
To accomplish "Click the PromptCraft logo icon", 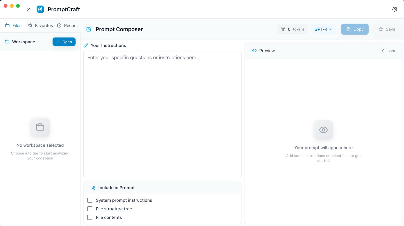I will [40, 9].
